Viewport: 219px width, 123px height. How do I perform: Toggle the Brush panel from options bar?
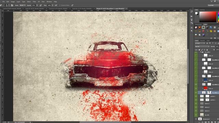[x=12, y=5]
